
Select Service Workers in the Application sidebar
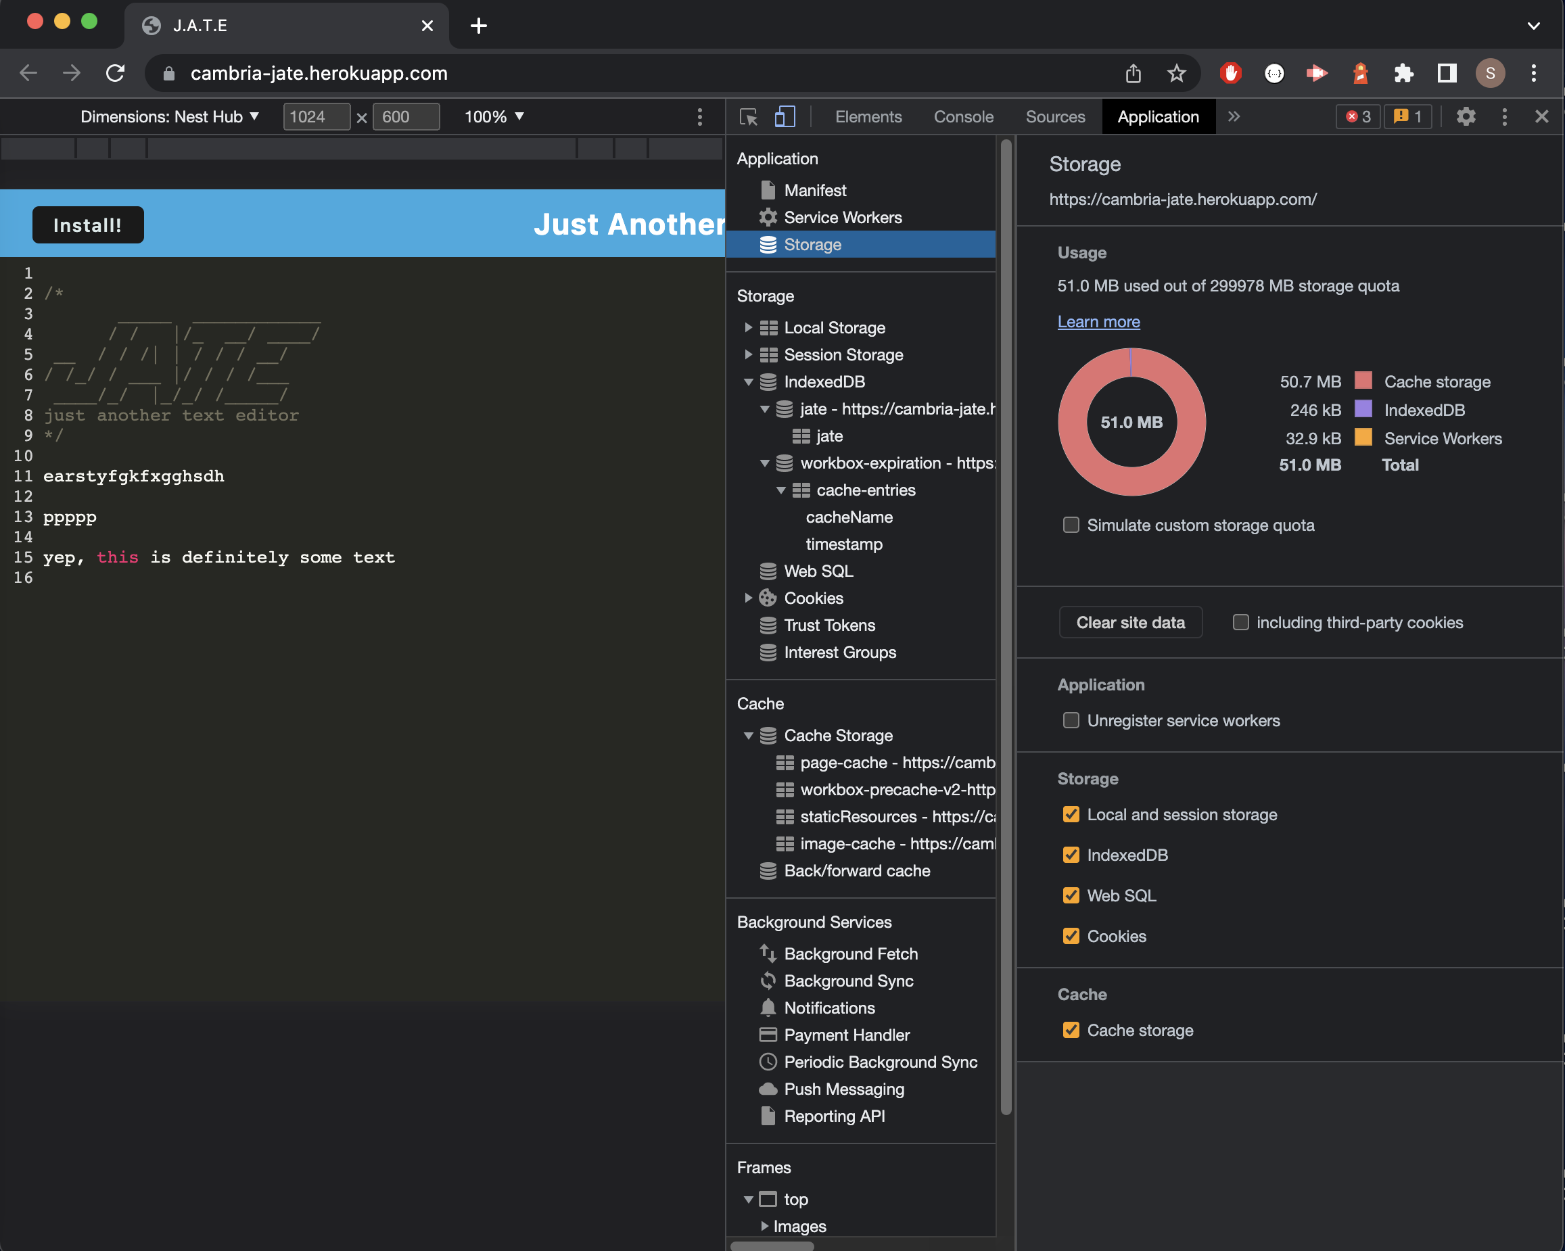(x=843, y=217)
